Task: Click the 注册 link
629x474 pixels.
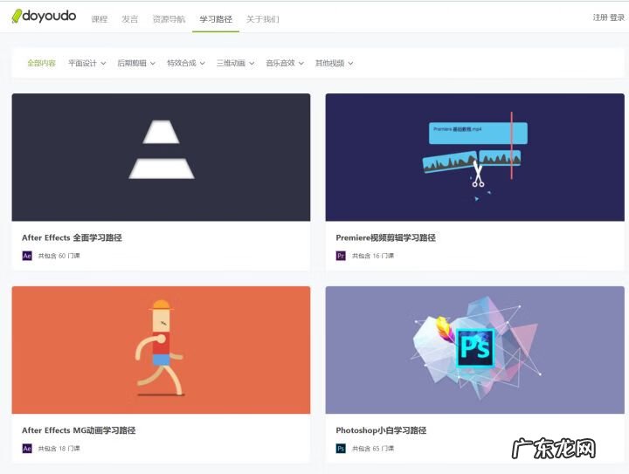Action: click(x=600, y=17)
